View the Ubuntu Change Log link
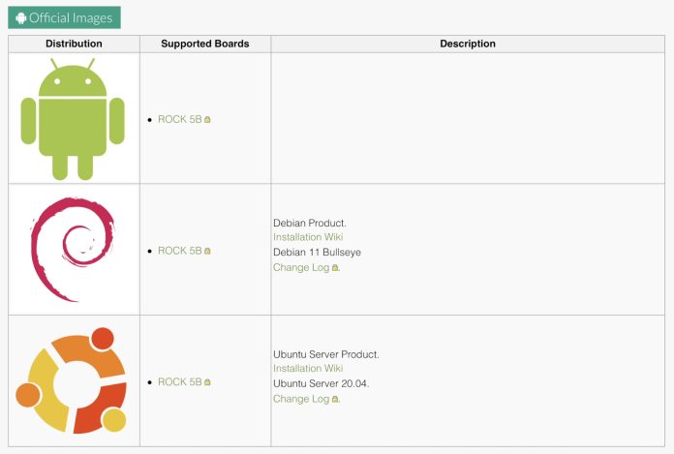The image size is (674, 454). tap(301, 399)
